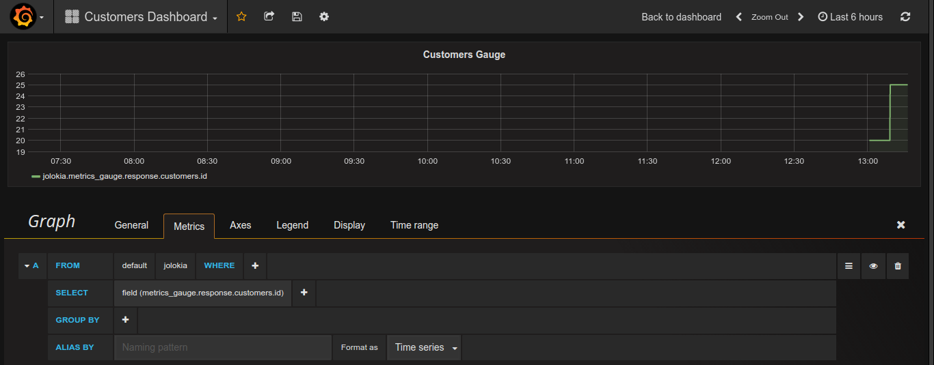This screenshot has height=365, width=934.
Task: Click the Customers Gauge panel title
Action: pos(464,55)
